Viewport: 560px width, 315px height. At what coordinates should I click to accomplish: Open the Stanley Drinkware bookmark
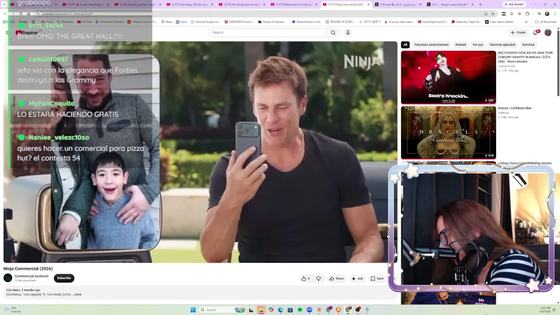pyautogui.click(x=272, y=22)
